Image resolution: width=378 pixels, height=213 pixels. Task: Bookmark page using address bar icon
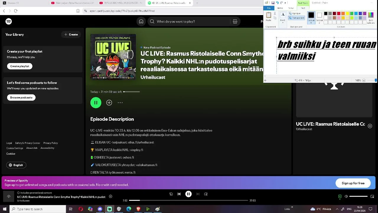[78, 11]
